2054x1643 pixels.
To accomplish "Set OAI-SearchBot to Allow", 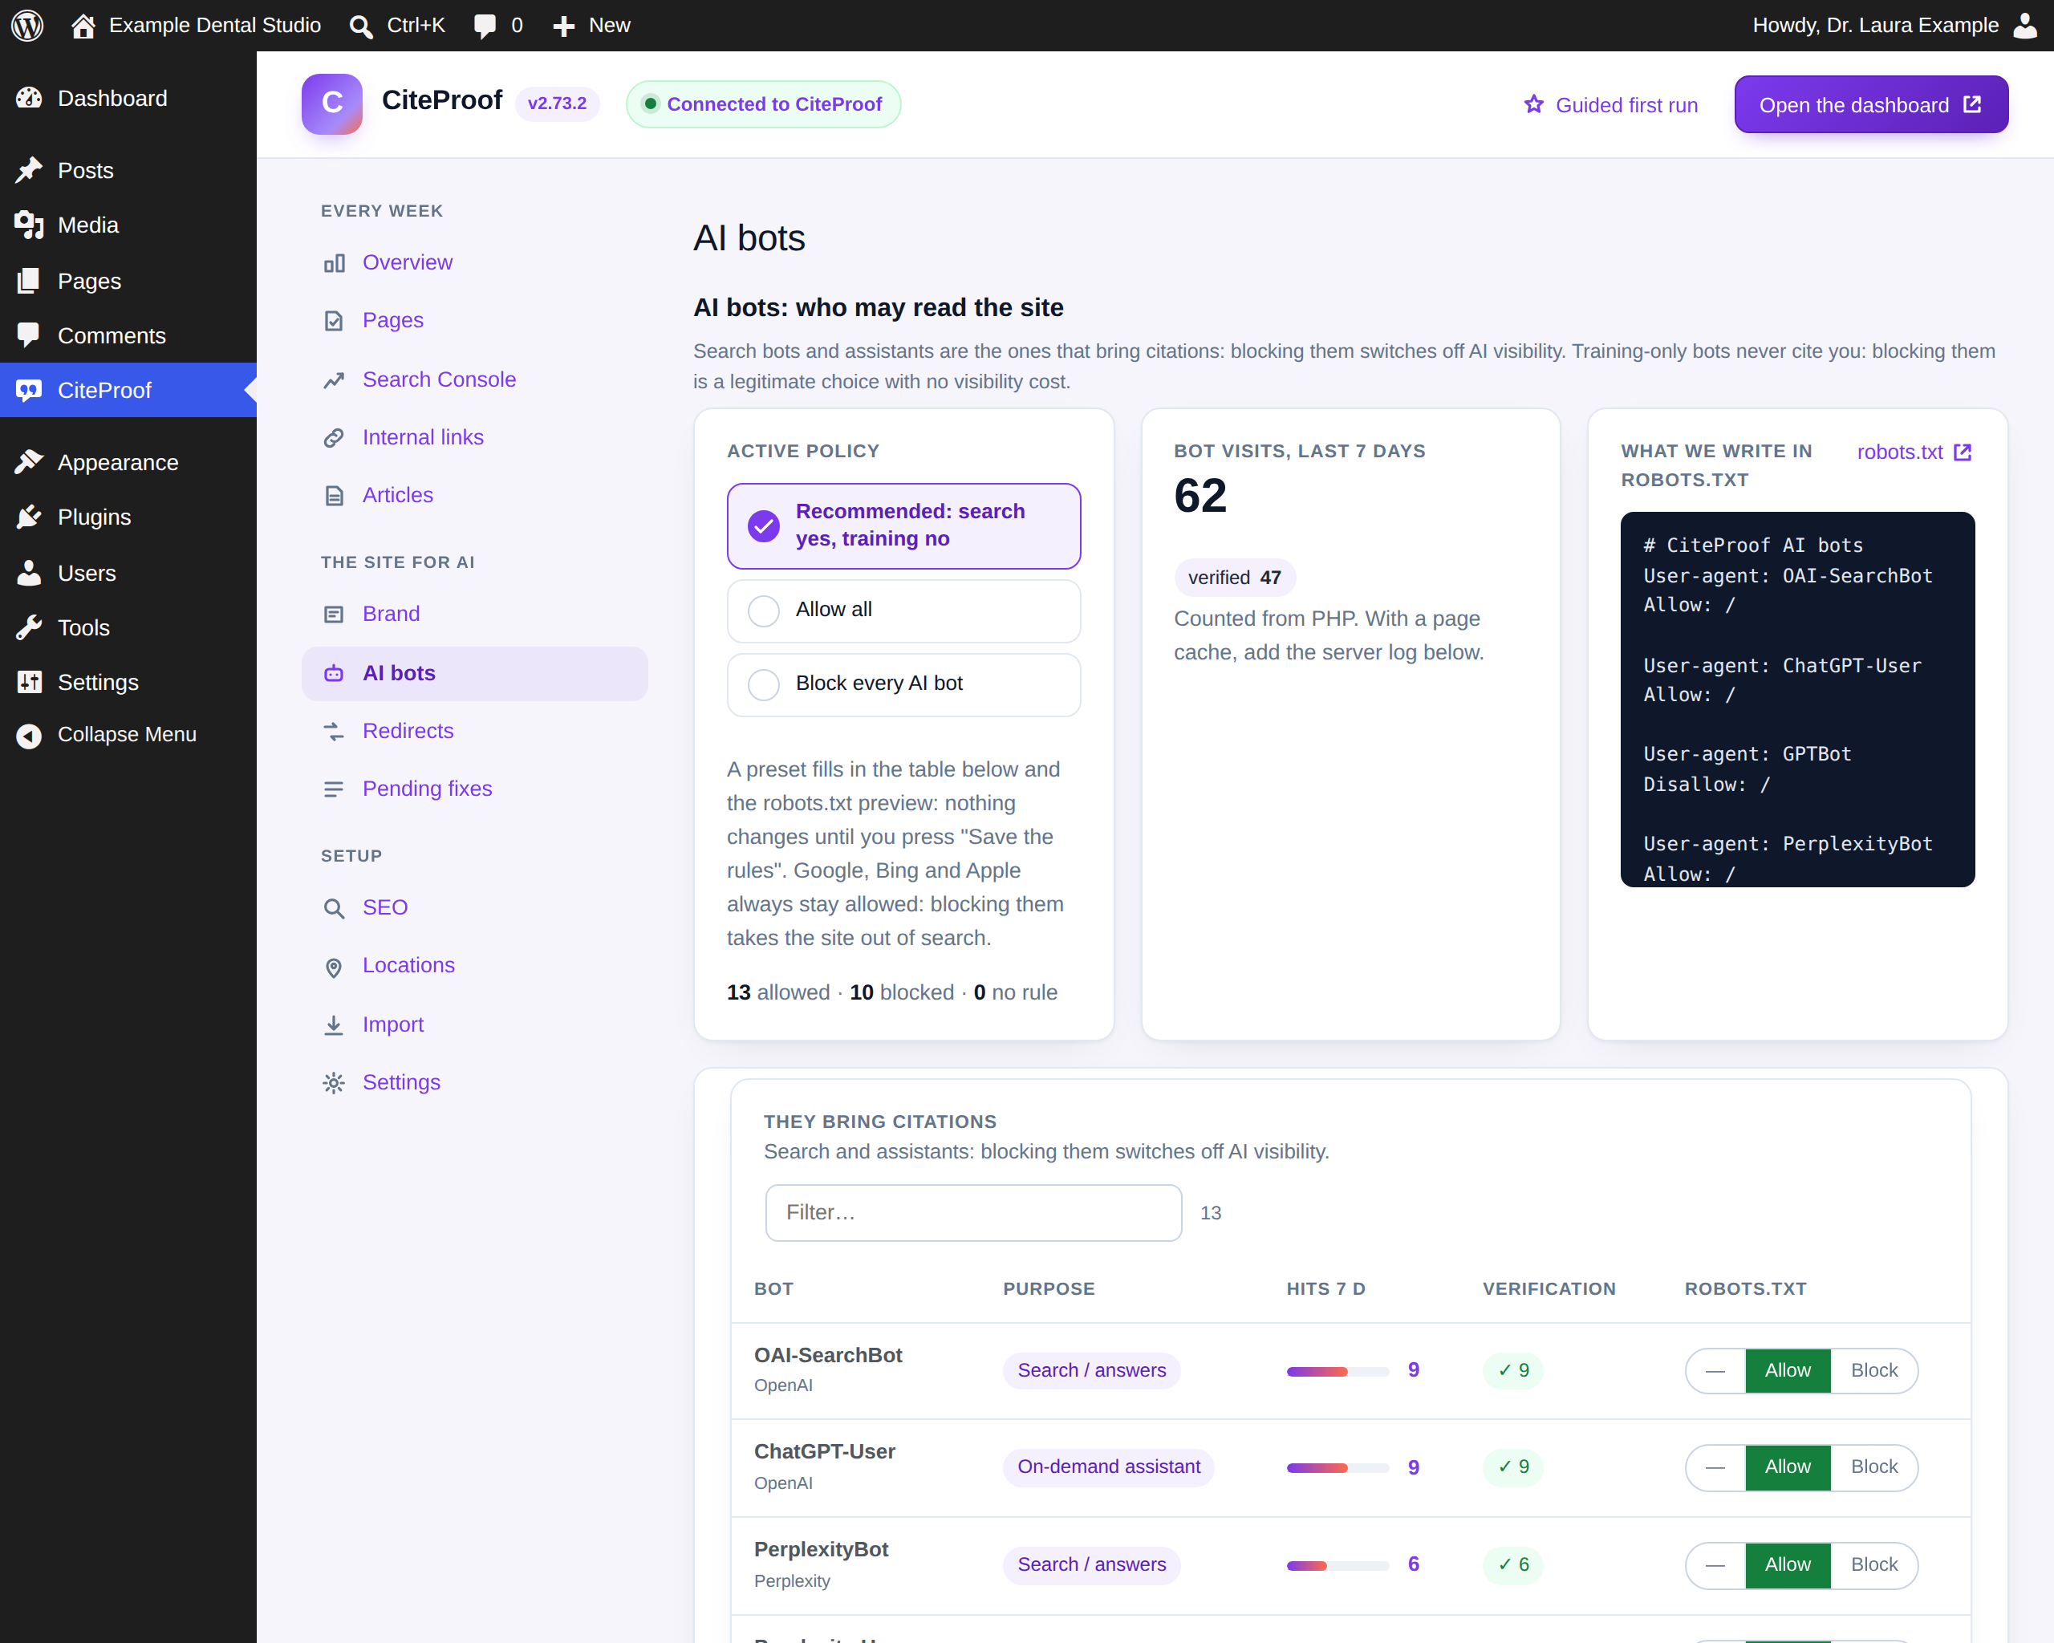I will [x=1788, y=1370].
